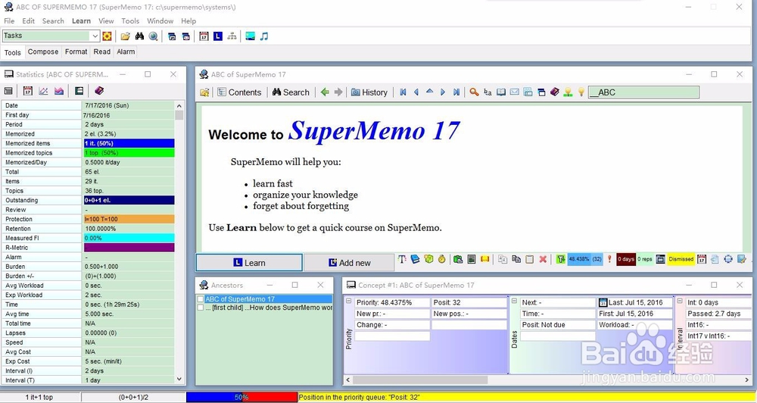Click the yellow folder icon in element toolbar

click(204, 92)
